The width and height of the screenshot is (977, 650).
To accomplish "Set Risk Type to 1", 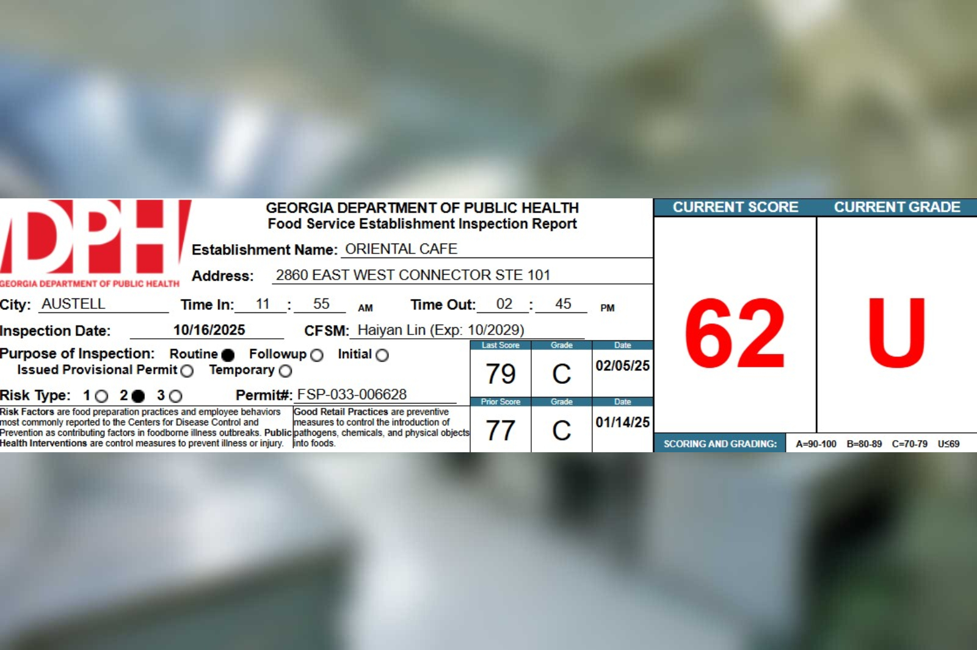I will pos(102,397).
